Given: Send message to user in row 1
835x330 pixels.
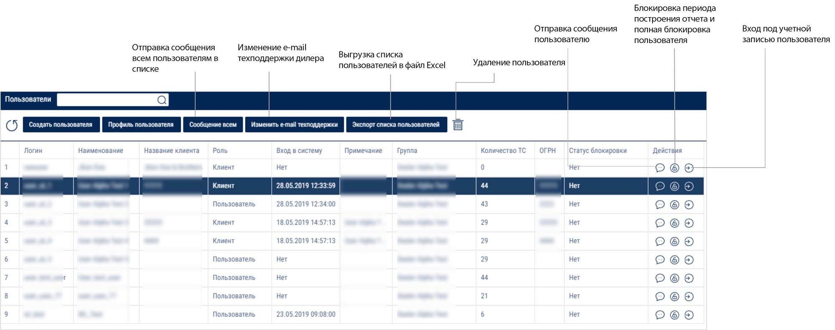Looking at the screenshot, I should (x=660, y=168).
